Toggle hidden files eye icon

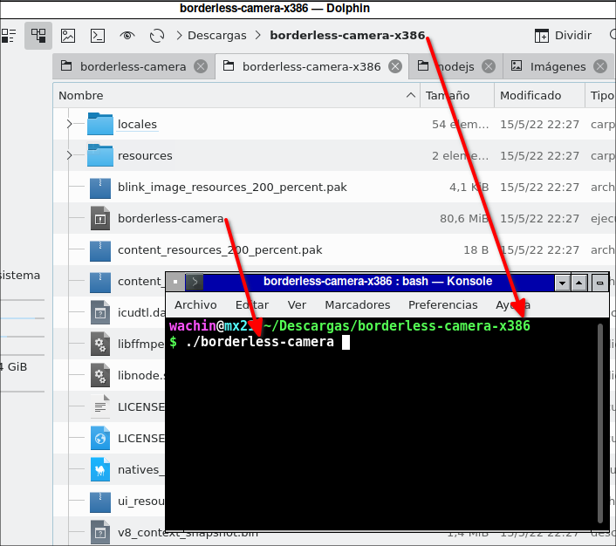[x=127, y=36]
